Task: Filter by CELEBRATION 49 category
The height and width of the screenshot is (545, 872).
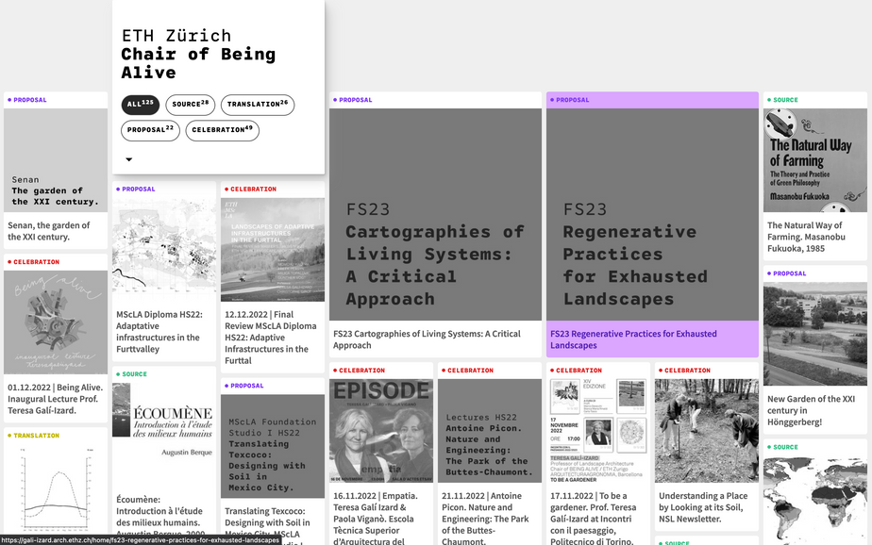Action: click(222, 130)
